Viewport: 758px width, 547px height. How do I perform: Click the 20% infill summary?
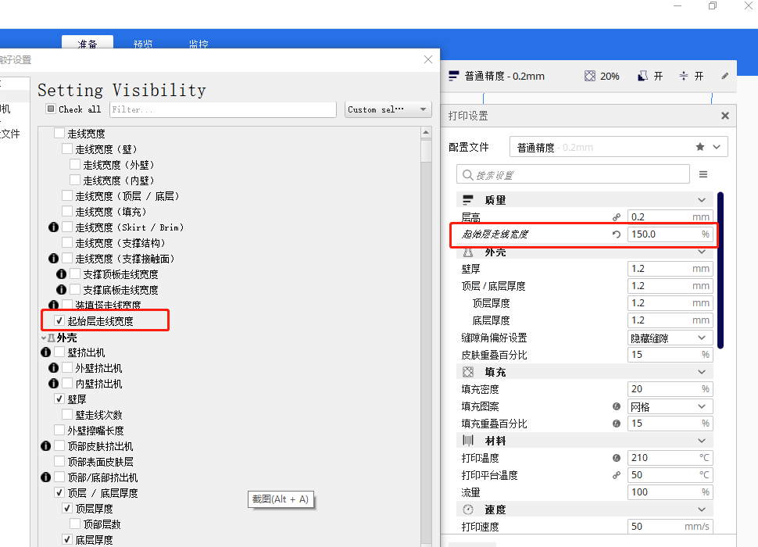click(x=602, y=76)
